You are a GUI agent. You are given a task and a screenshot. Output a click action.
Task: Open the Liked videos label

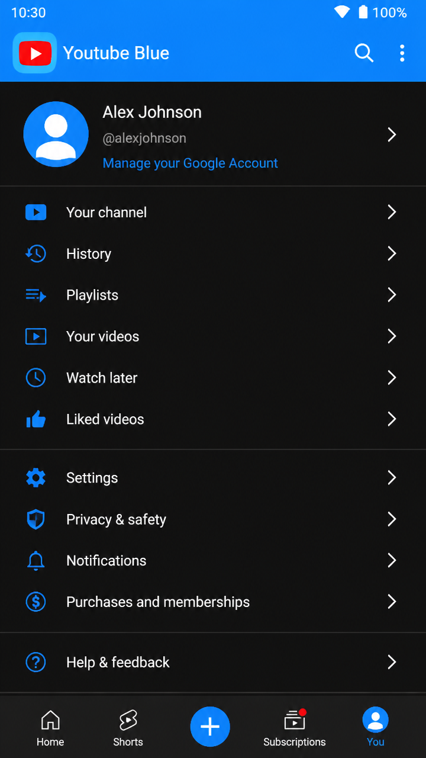pos(105,419)
